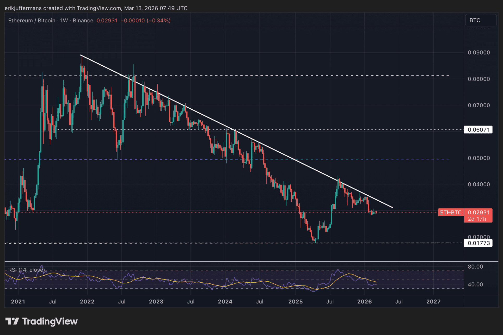Click the ETHBTC symbol price tag
Viewport: 503px width, 335px height.
click(x=450, y=213)
